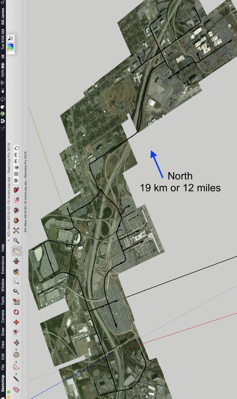Select the Tape Measure tool
The height and width of the screenshot is (399, 237).
(16, 291)
